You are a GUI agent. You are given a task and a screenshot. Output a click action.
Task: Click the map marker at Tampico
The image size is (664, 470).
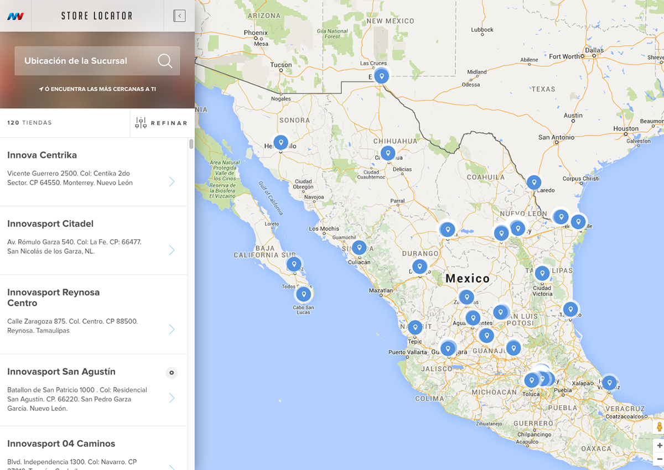[570, 309]
